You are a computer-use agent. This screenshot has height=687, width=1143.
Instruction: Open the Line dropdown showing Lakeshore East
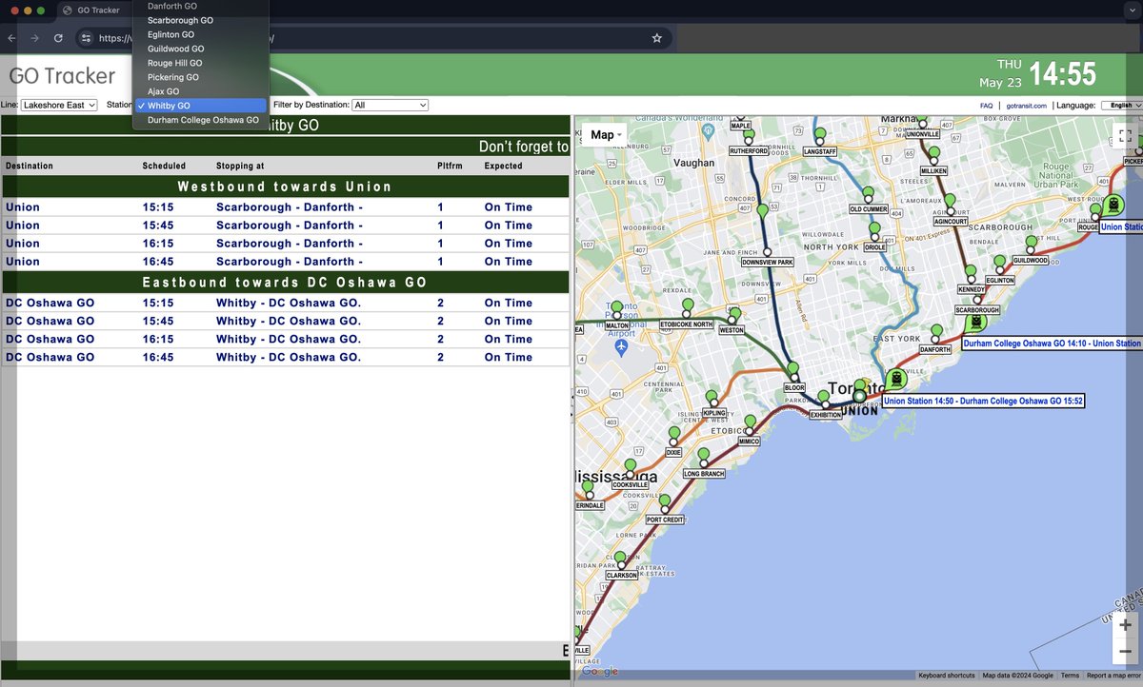pos(59,105)
